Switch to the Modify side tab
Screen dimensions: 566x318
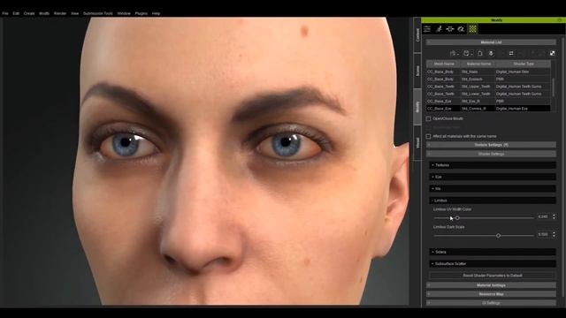pyautogui.click(x=417, y=107)
